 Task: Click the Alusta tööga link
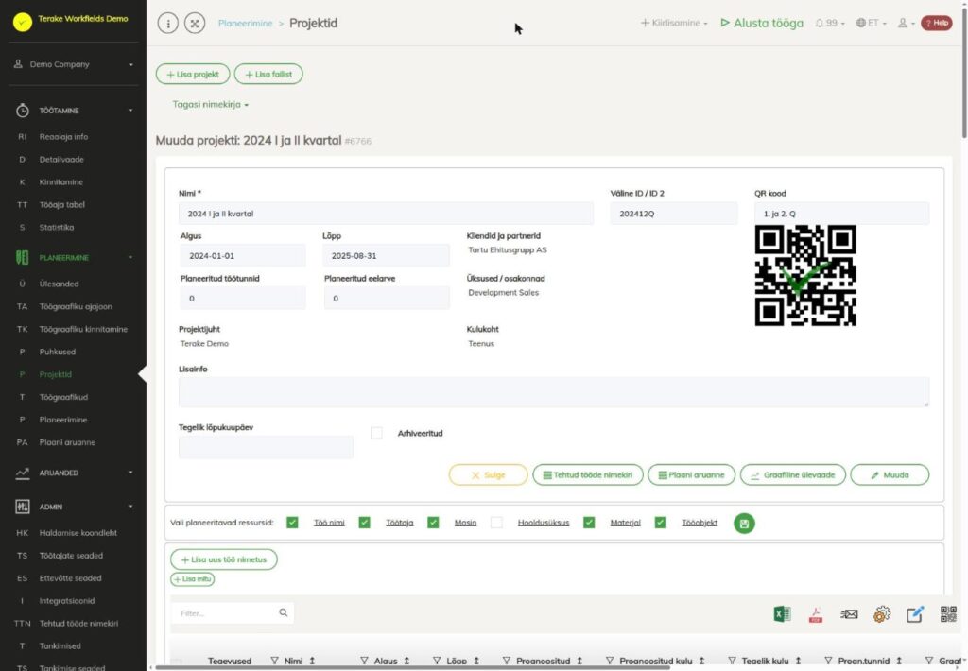(762, 23)
